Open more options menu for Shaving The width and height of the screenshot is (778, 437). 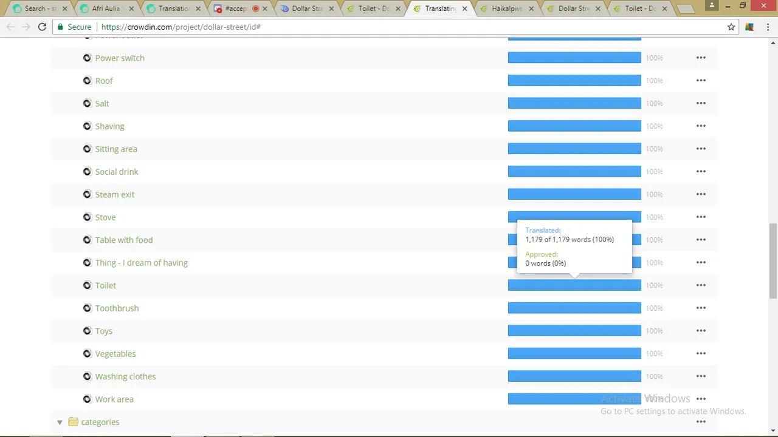pos(701,126)
